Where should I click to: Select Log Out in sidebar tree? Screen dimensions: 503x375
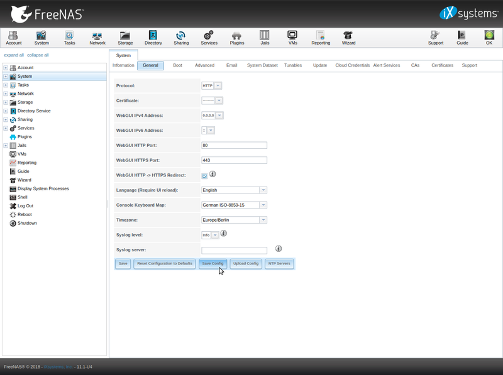tap(25, 206)
